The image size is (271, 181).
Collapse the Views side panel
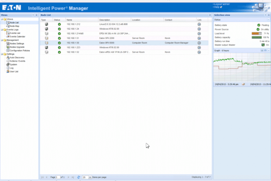point(33,15)
